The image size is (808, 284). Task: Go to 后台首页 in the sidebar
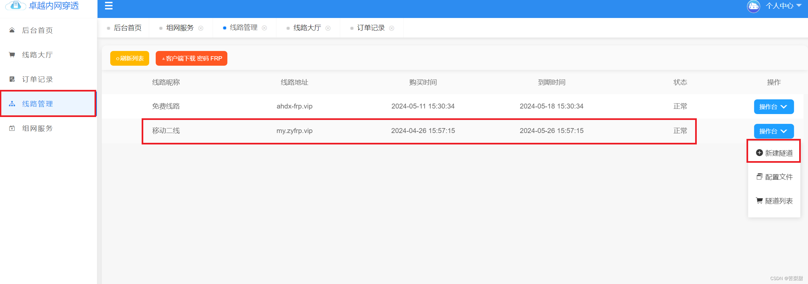(x=48, y=30)
